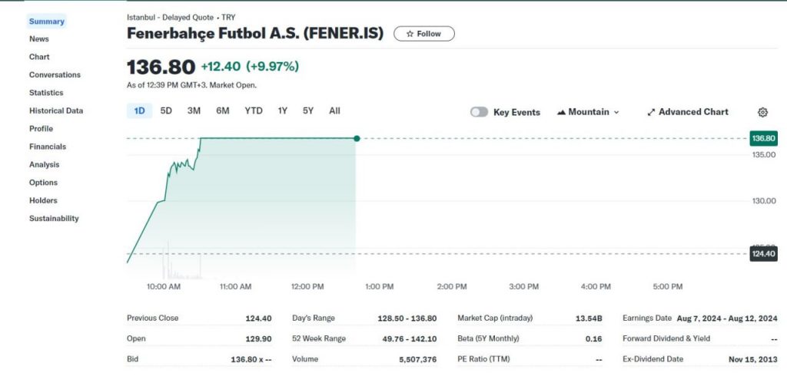Click the 124.40 previous close marker
787x376 pixels.
[x=763, y=254]
